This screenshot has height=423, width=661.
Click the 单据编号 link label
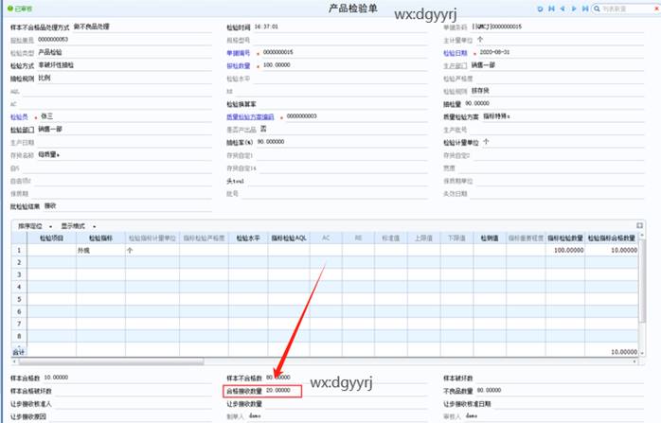239,52
